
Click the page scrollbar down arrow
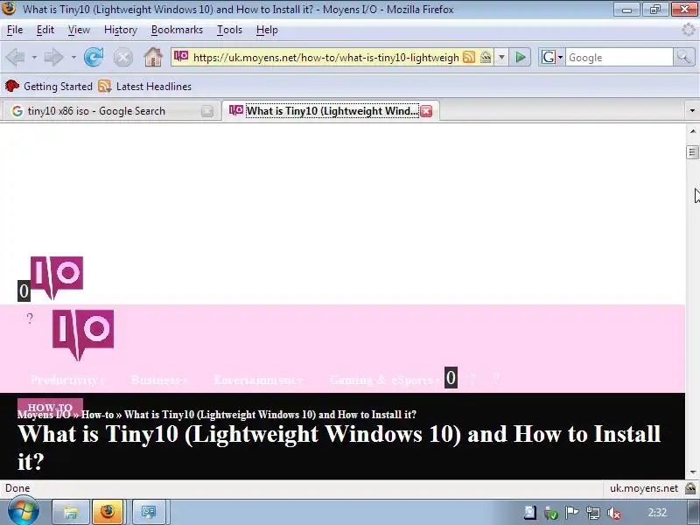pyautogui.click(x=692, y=472)
